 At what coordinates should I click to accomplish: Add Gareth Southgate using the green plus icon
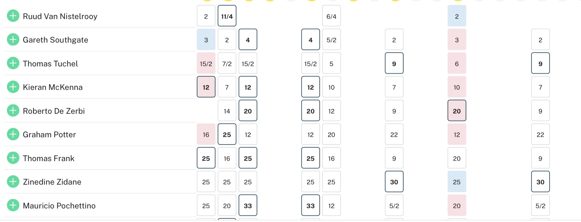coord(13,40)
